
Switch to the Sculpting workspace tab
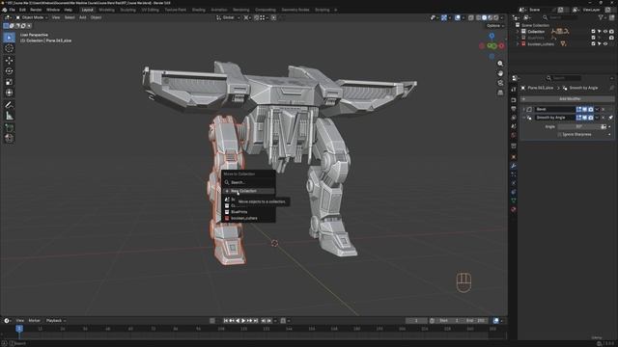coord(128,10)
